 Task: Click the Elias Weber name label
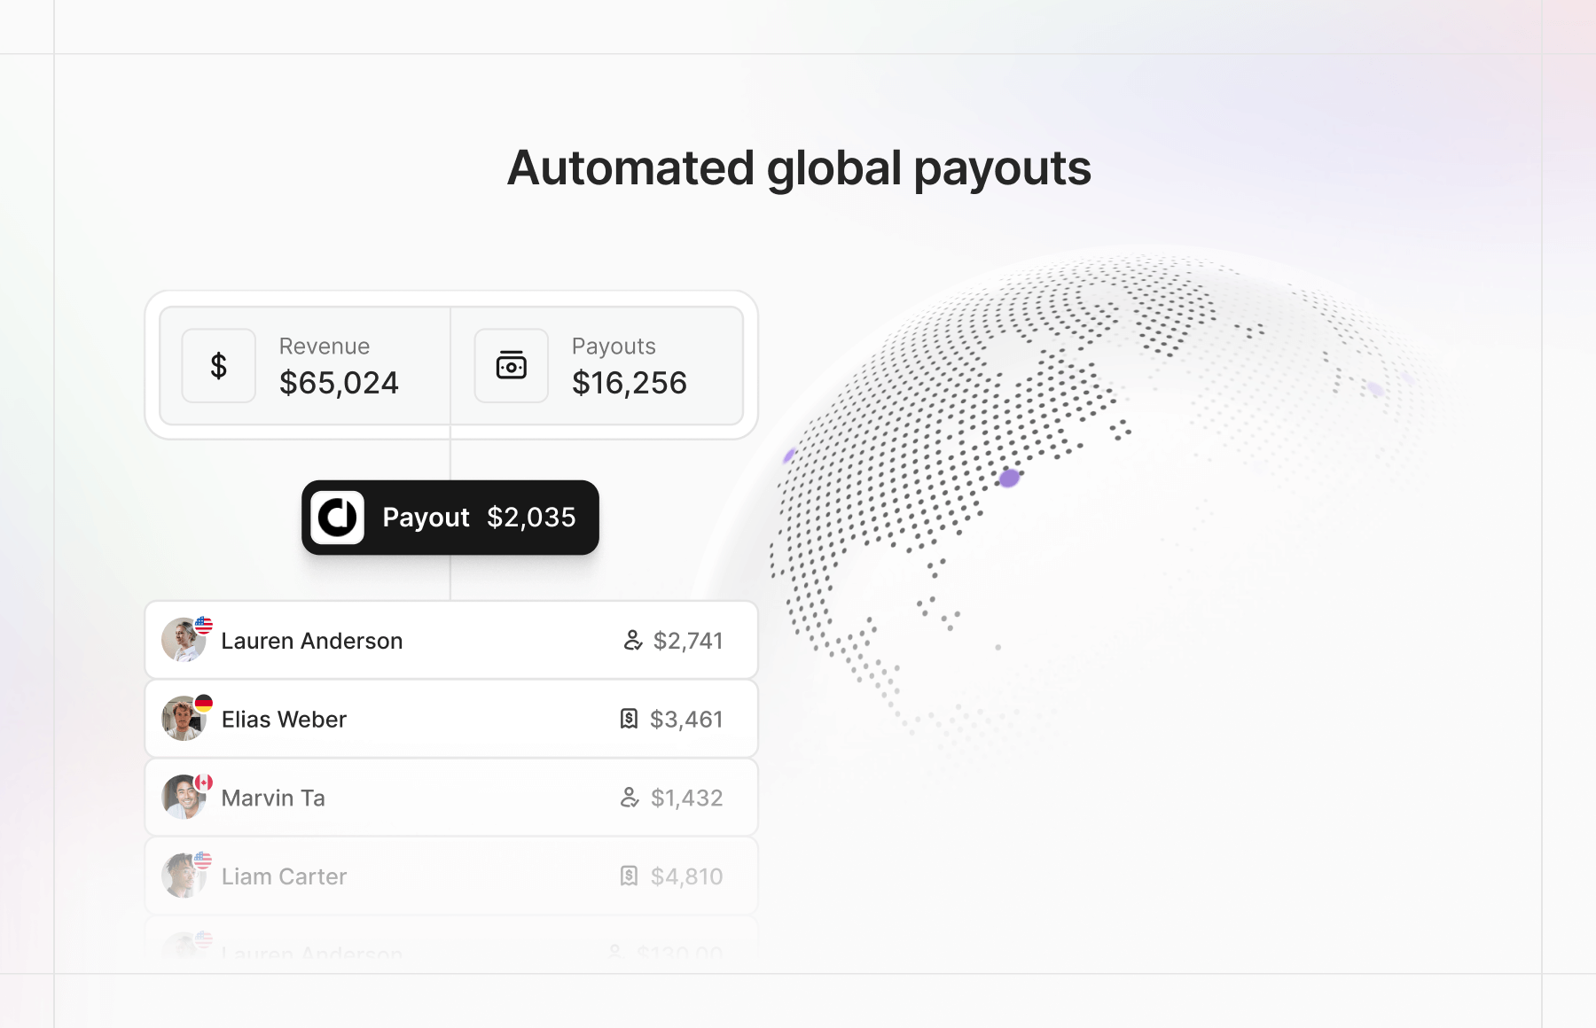284,720
